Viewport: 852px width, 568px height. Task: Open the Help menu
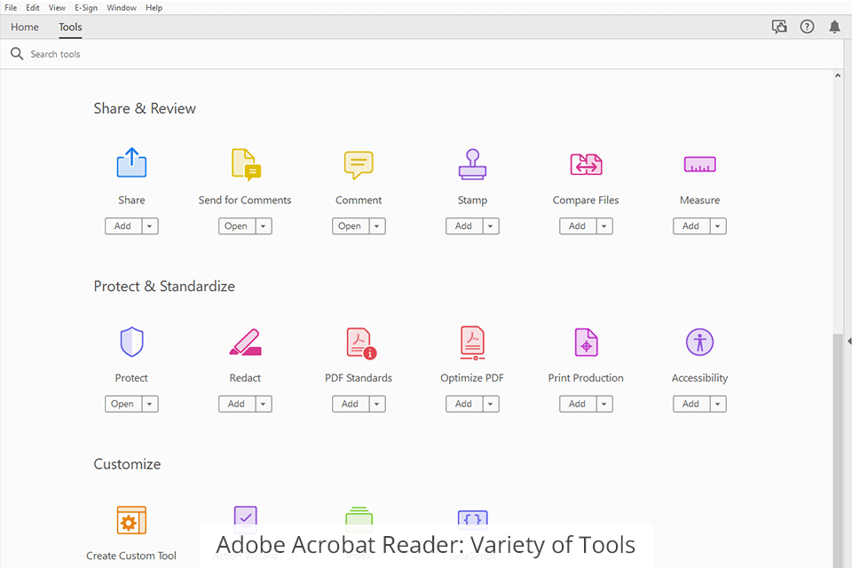pyautogui.click(x=154, y=8)
